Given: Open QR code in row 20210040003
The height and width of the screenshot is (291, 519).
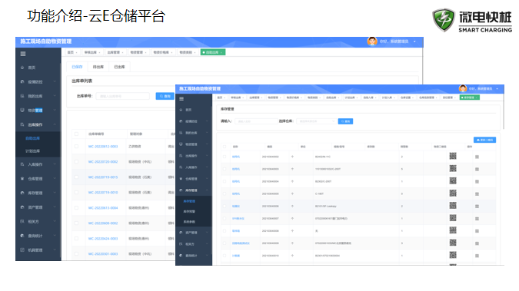Looking at the screenshot, I should click(x=453, y=168).
